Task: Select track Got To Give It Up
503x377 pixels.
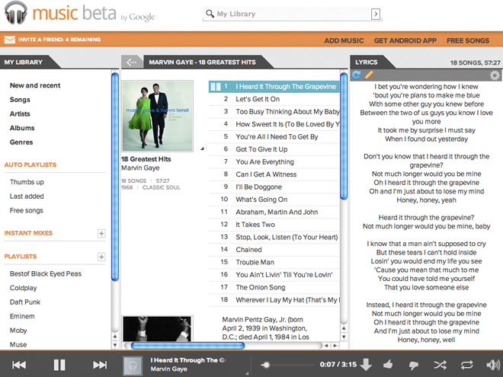Action: tap(274, 149)
